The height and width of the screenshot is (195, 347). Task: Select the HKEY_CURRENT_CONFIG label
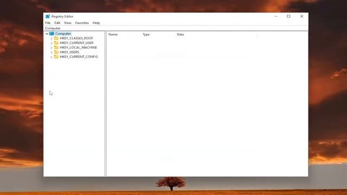[x=79, y=57]
